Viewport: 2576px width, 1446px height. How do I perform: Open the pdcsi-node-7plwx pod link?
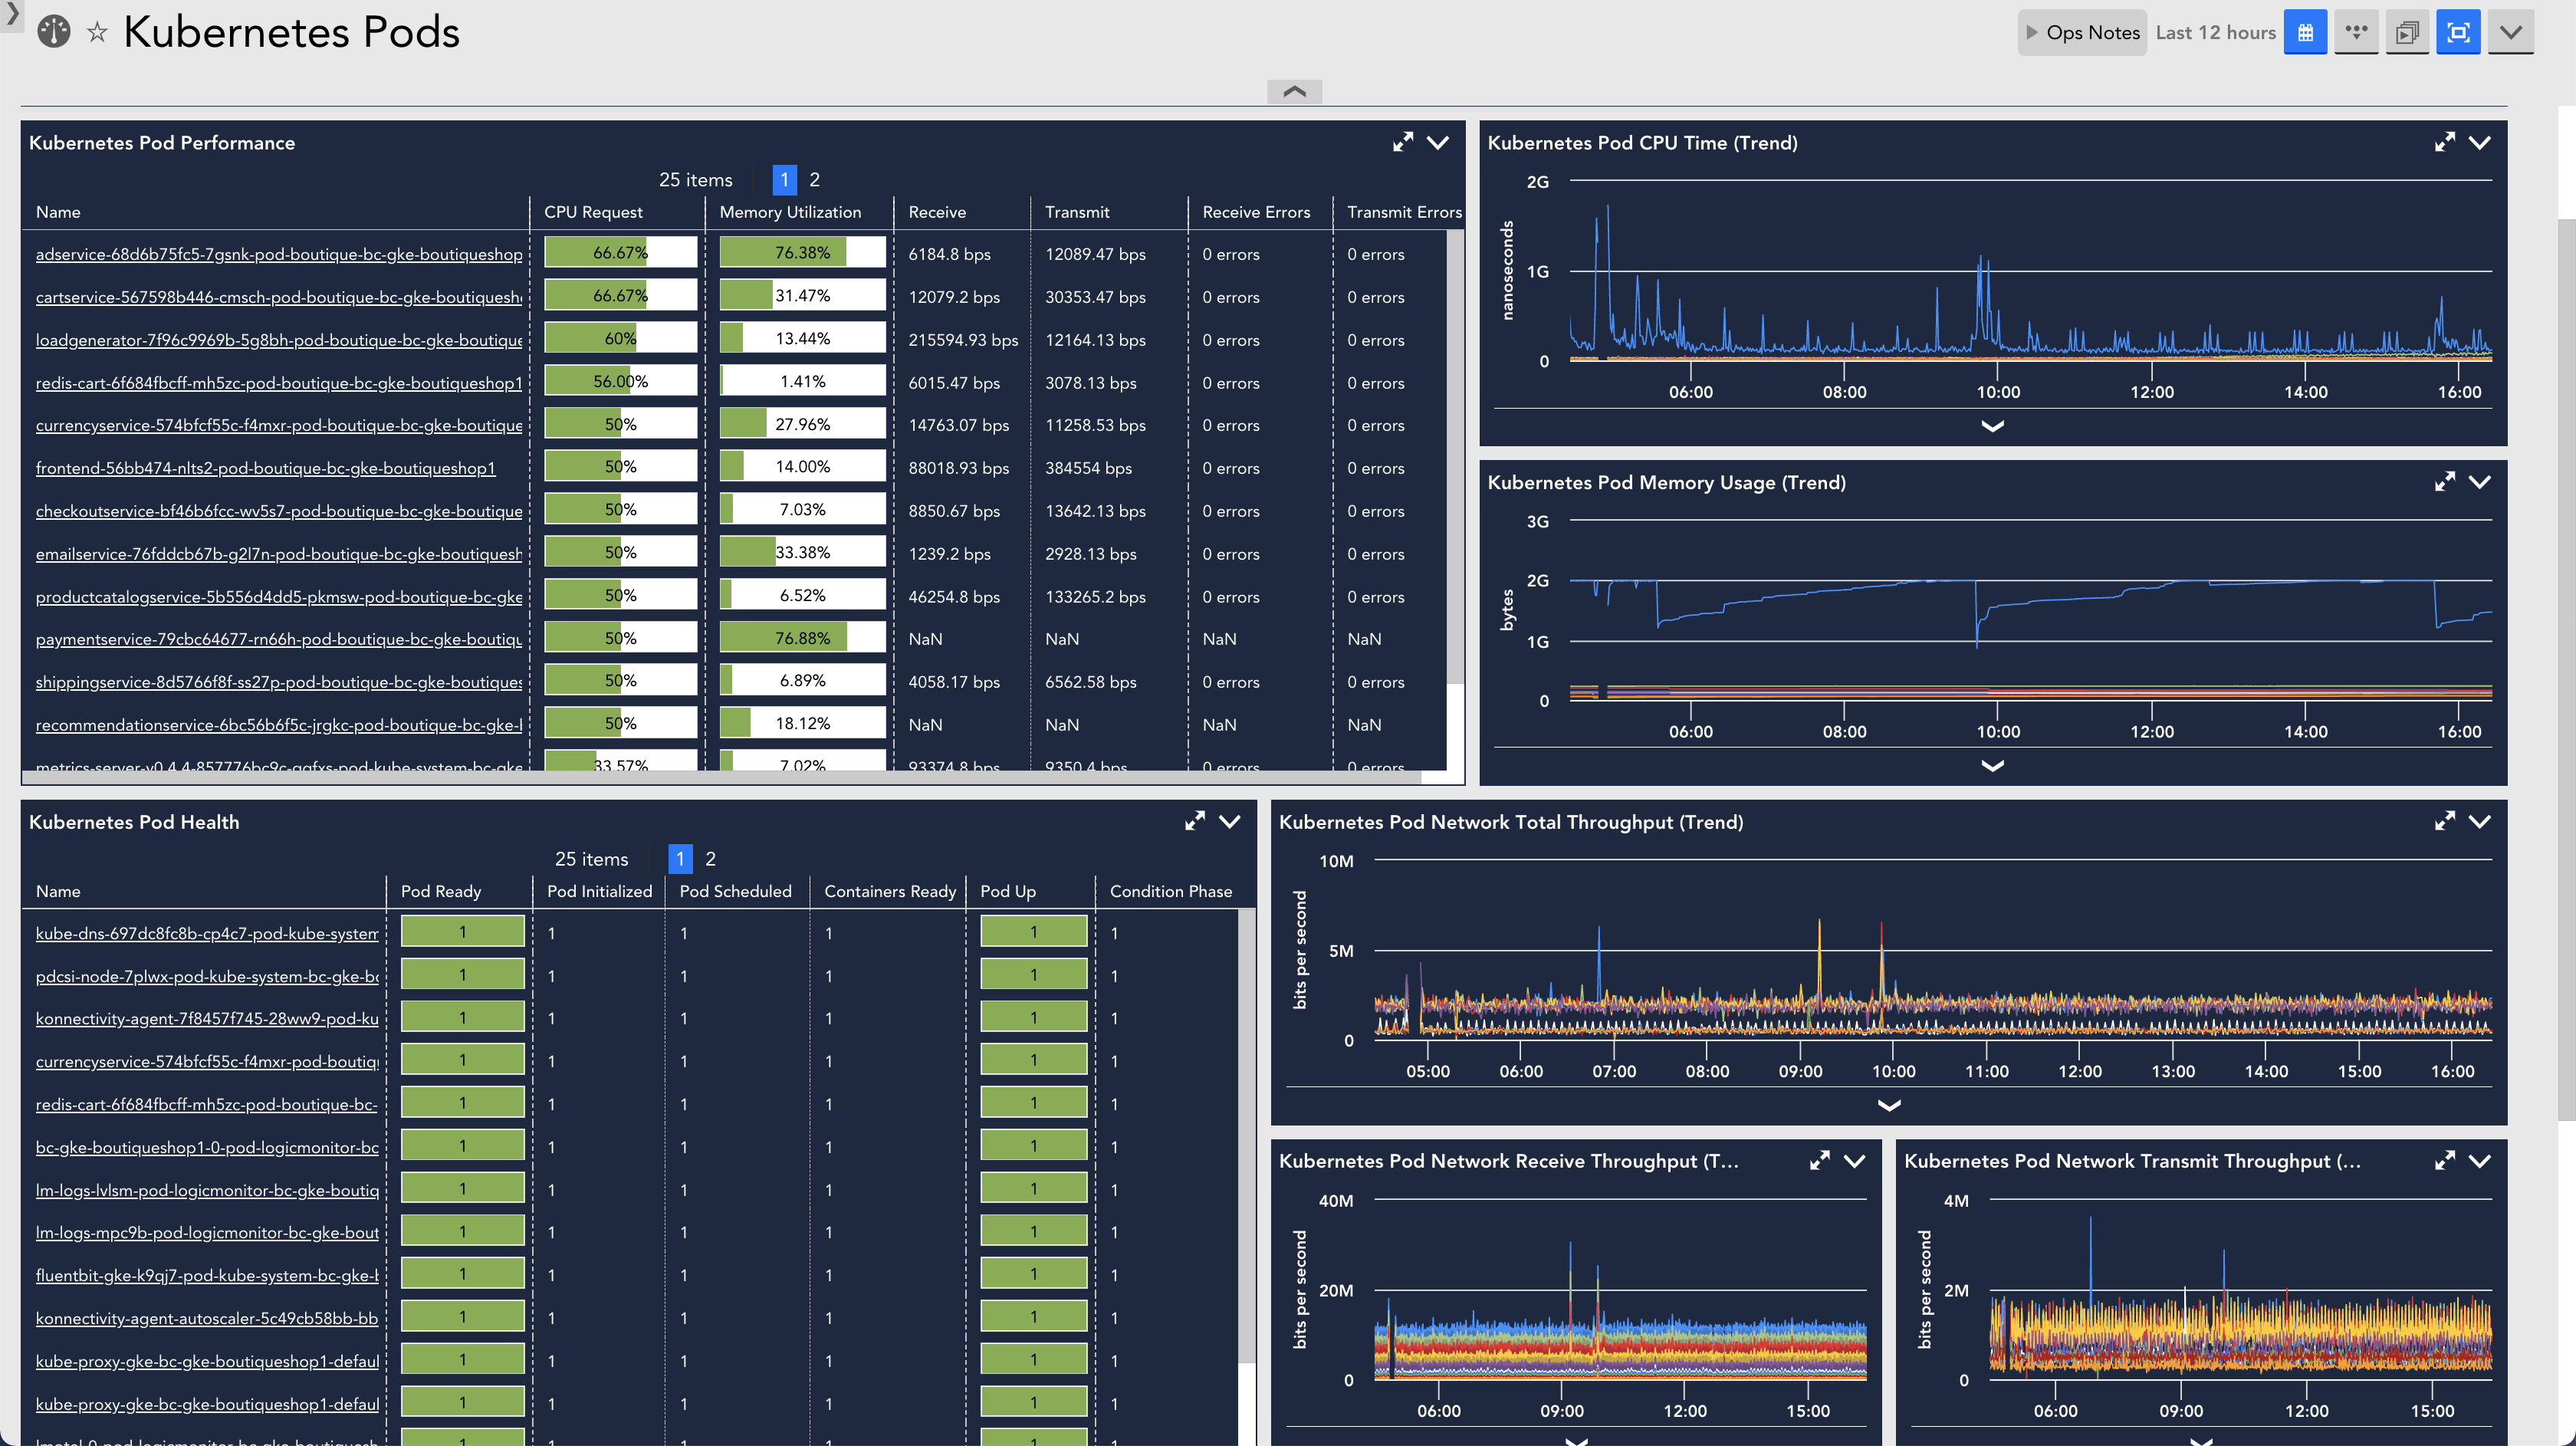coord(207,976)
